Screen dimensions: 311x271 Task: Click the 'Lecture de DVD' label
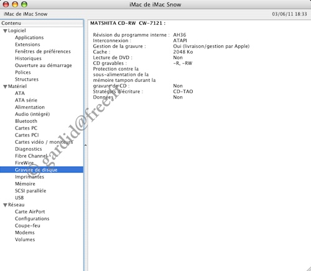pos(113,58)
